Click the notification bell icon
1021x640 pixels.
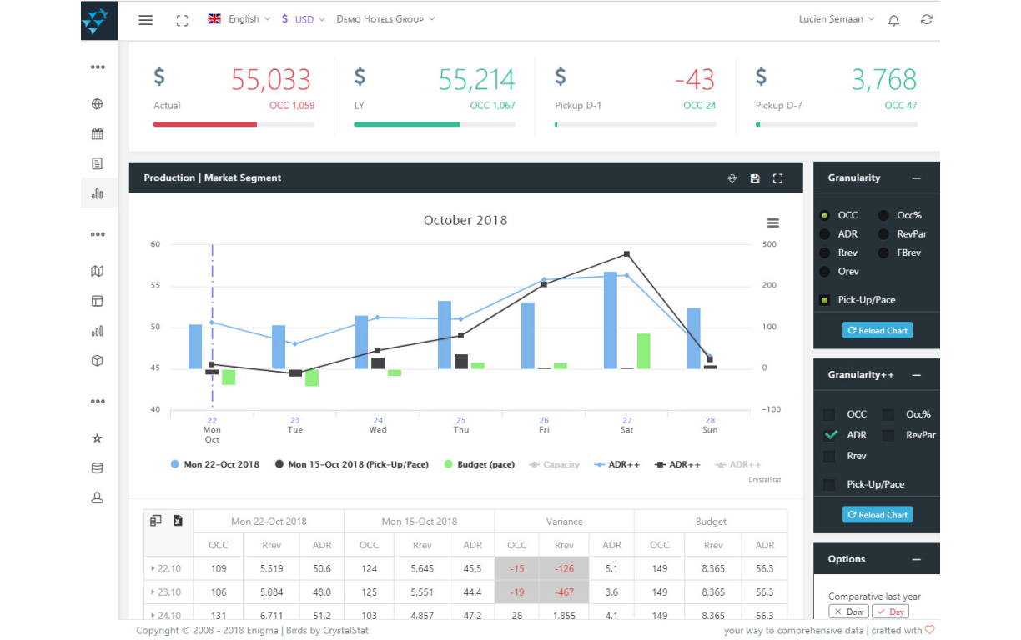tap(893, 20)
